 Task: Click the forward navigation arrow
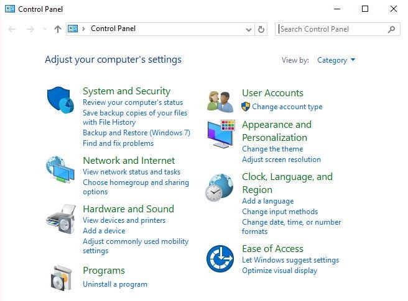pos(30,29)
